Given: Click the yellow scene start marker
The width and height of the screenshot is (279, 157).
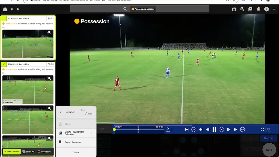Looking at the screenshot, I should click(115, 130).
